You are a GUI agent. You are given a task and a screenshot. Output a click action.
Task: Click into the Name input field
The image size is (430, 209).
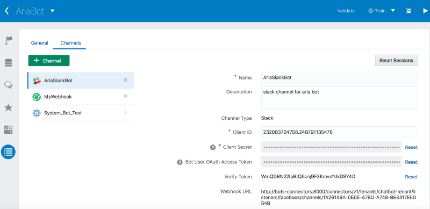[x=339, y=77]
